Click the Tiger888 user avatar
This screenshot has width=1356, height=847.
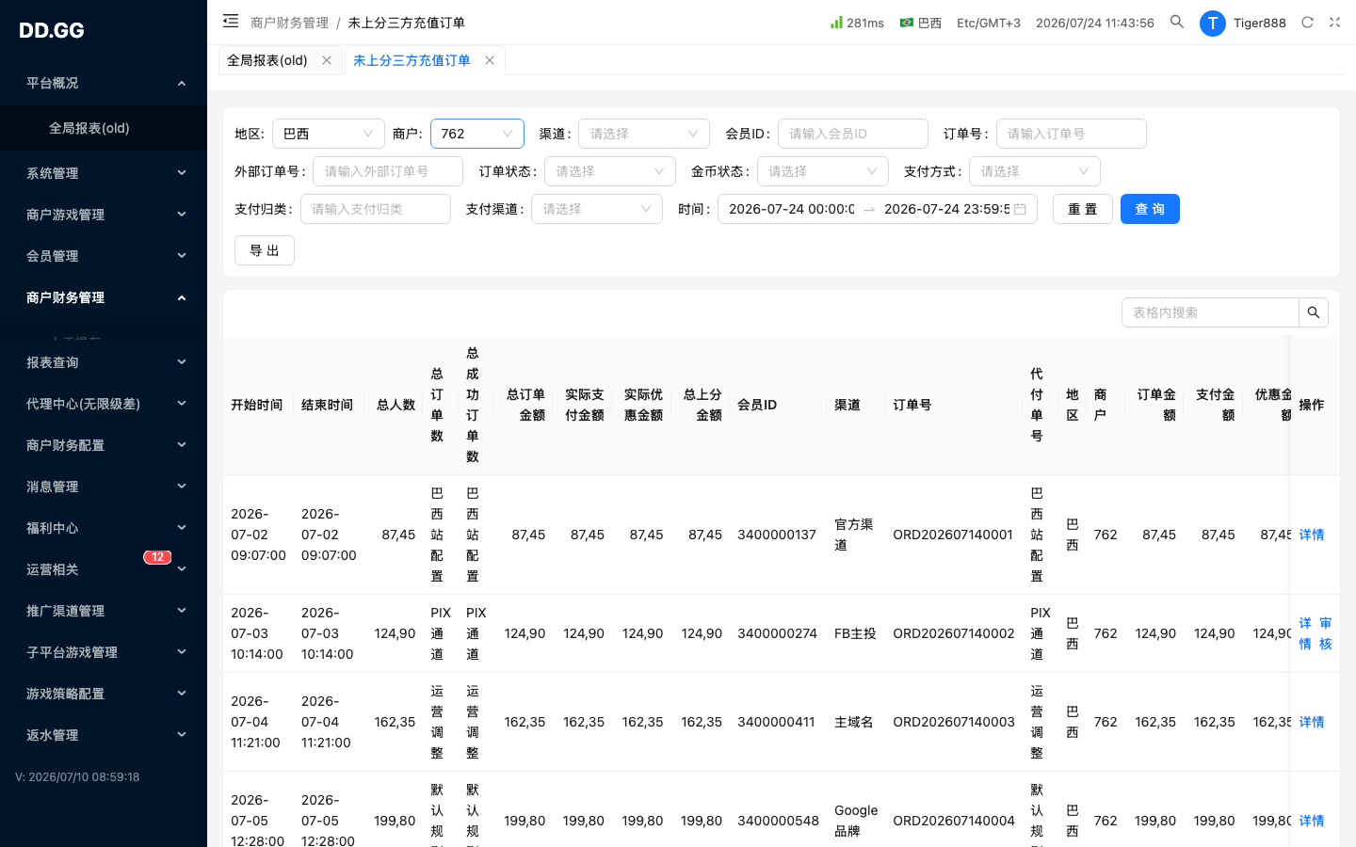[x=1212, y=23]
